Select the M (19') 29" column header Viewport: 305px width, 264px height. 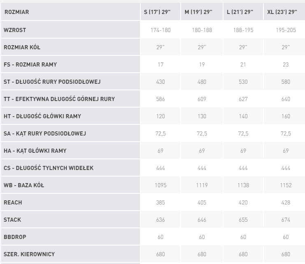(198, 12)
